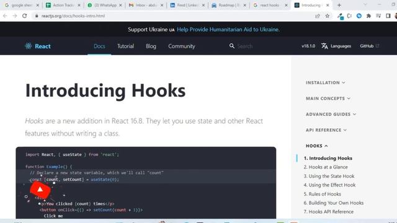Image resolution: width=397 pixels, height=223 pixels.
Task: Open Using the State Hook page
Action: (329, 176)
